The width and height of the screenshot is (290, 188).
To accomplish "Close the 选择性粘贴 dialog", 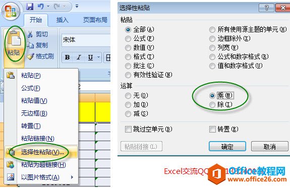I will [x=283, y=8].
